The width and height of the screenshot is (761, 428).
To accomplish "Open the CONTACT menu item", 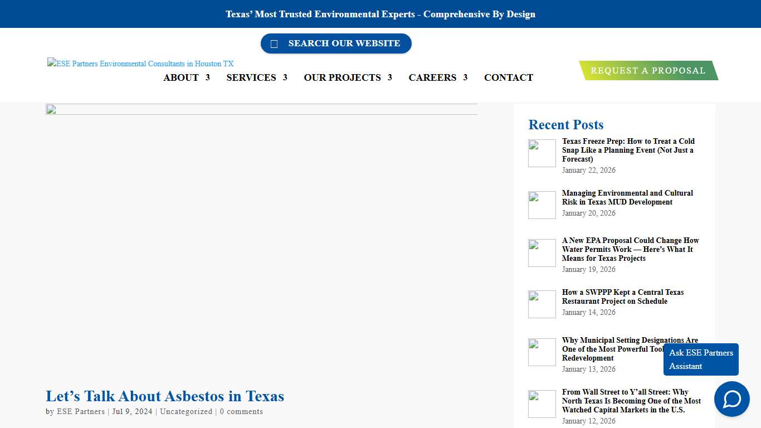I will (x=509, y=77).
